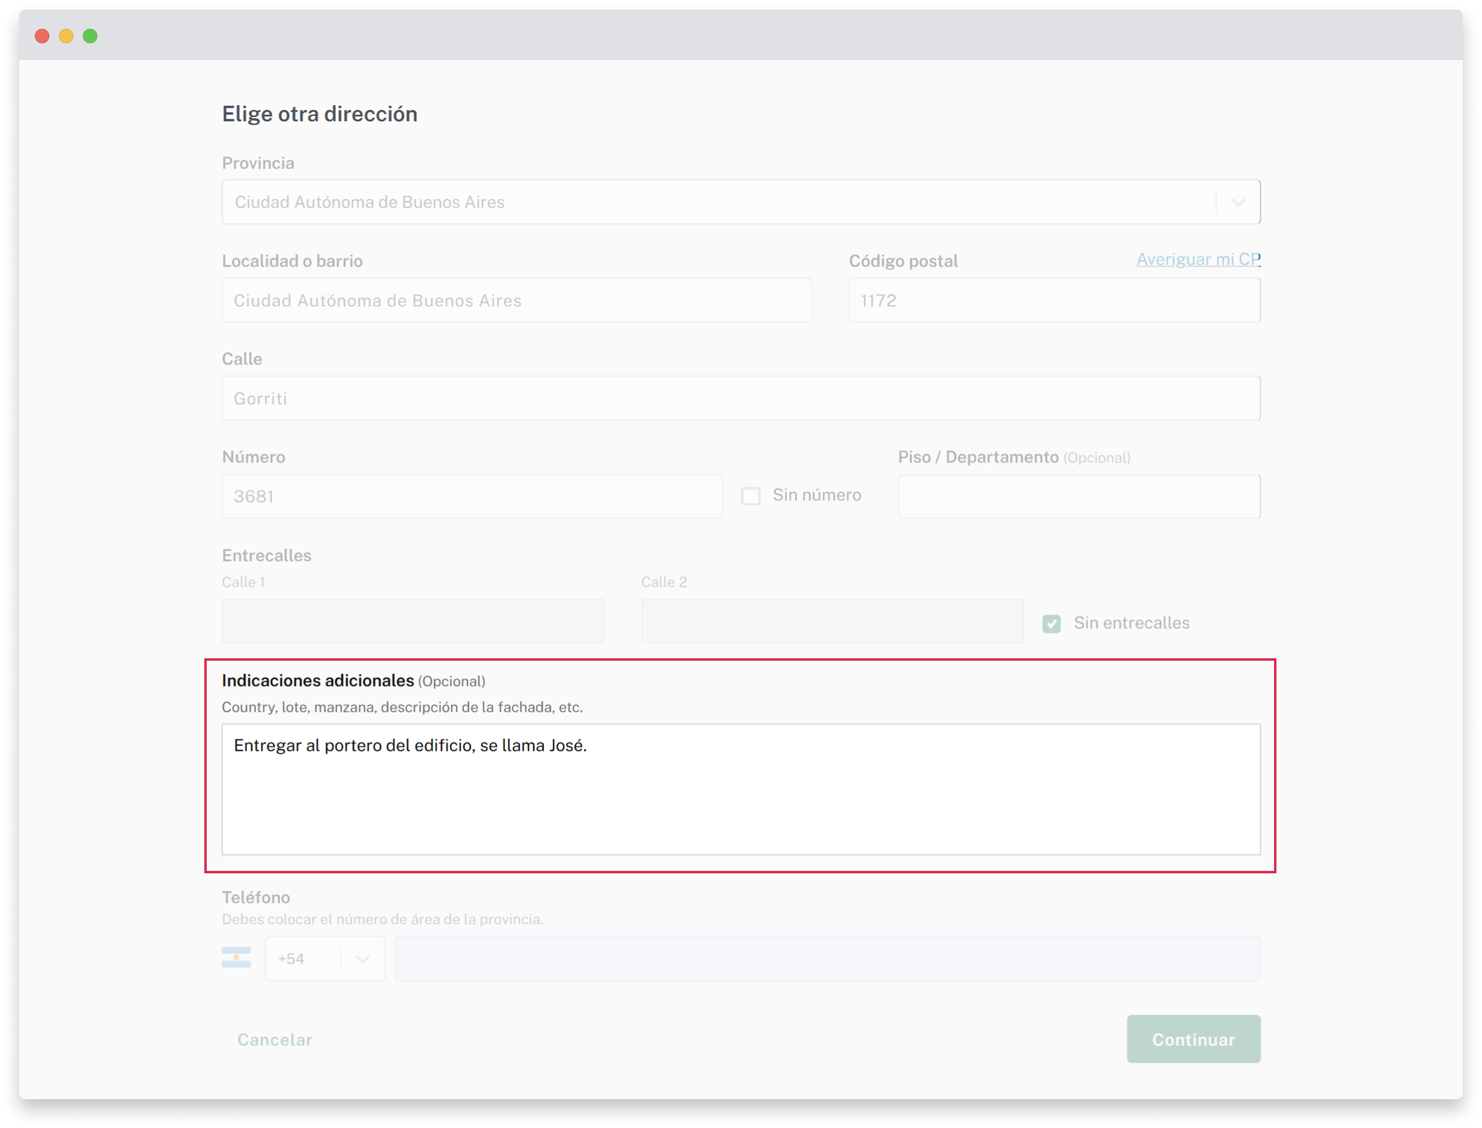Uncheck the Sin entrecalles checkbox
Screen dimensions: 1482x1128
[x=1051, y=623]
